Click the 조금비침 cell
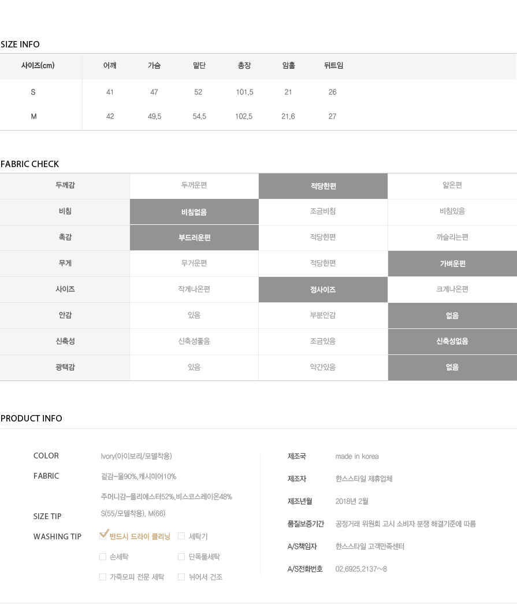Screen dimensions: 517x607 tap(323, 212)
